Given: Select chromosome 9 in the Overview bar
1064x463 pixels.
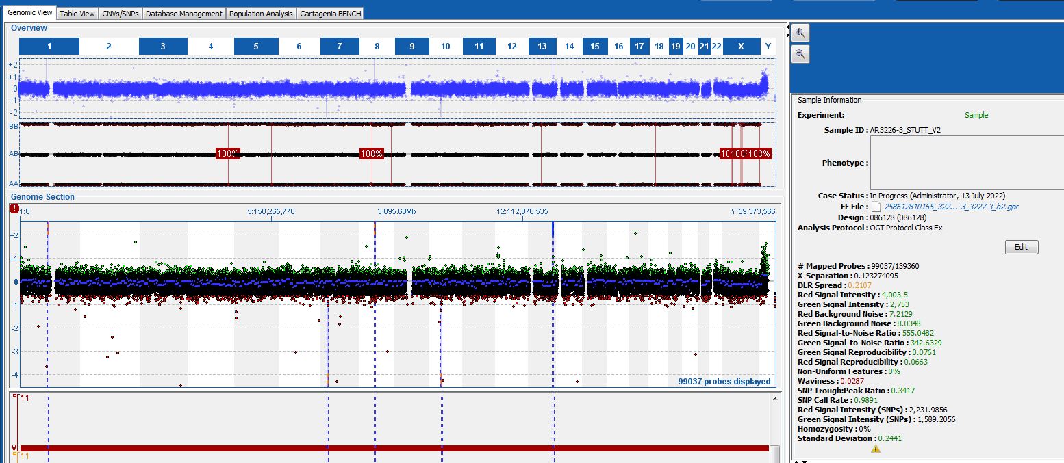Looking at the screenshot, I should pyautogui.click(x=411, y=47).
